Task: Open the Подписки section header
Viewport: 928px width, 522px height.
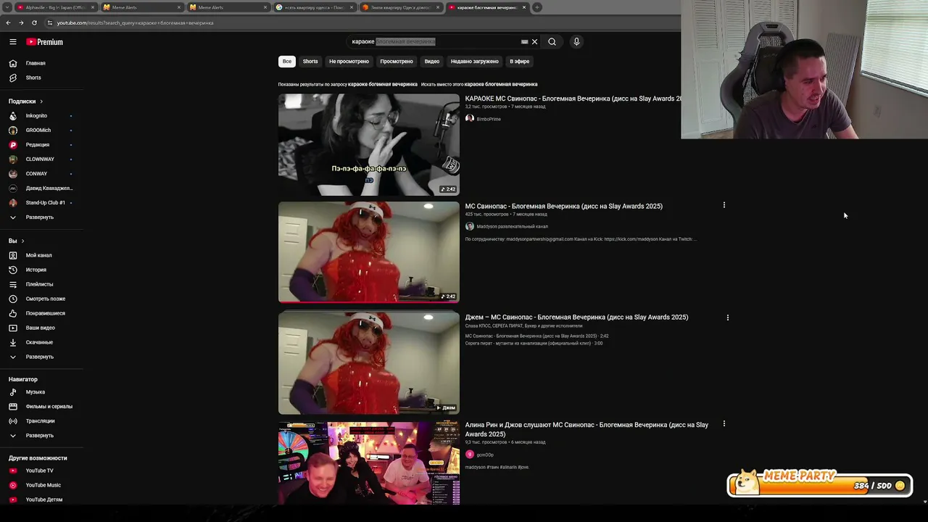Action: coord(25,101)
